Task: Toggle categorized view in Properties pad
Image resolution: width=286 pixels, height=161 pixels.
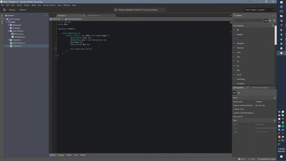Action: [x=235, y=93]
